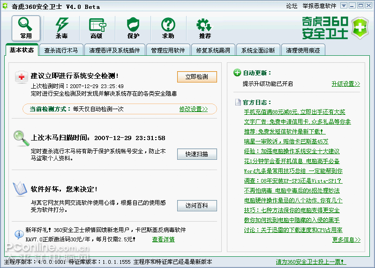This screenshot has width=375, height=268.
Task: Open the 推荐 gear recommendation icon
Action: (x=204, y=28)
